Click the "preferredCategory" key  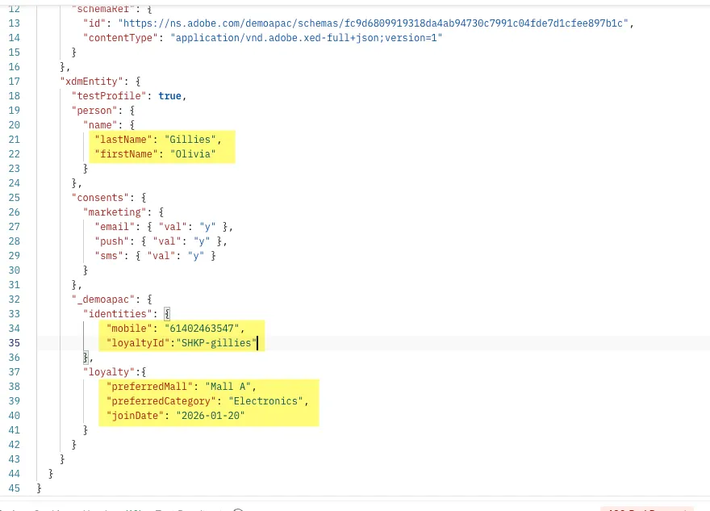pos(161,401)
